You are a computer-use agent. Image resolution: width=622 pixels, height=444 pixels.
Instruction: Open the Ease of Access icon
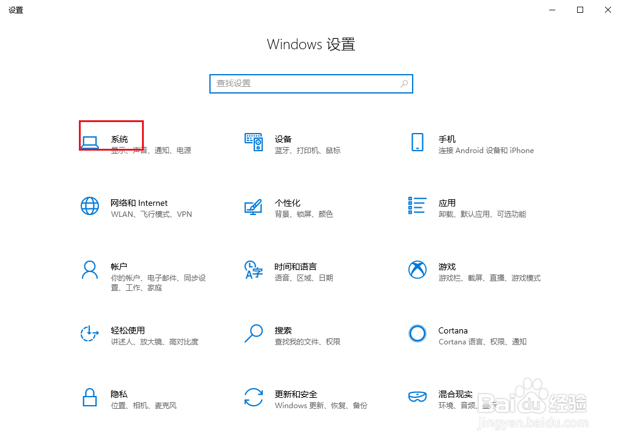point(90,333)
